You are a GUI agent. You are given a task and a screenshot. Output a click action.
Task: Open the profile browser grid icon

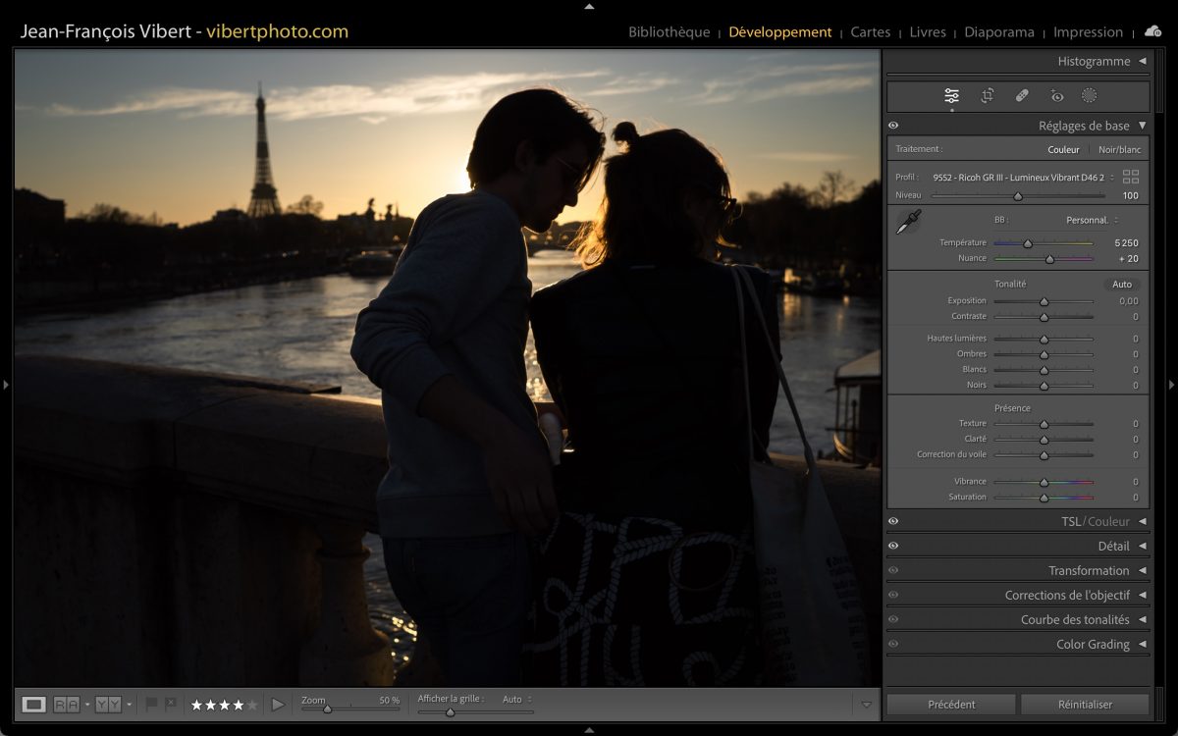point(1131,177)
